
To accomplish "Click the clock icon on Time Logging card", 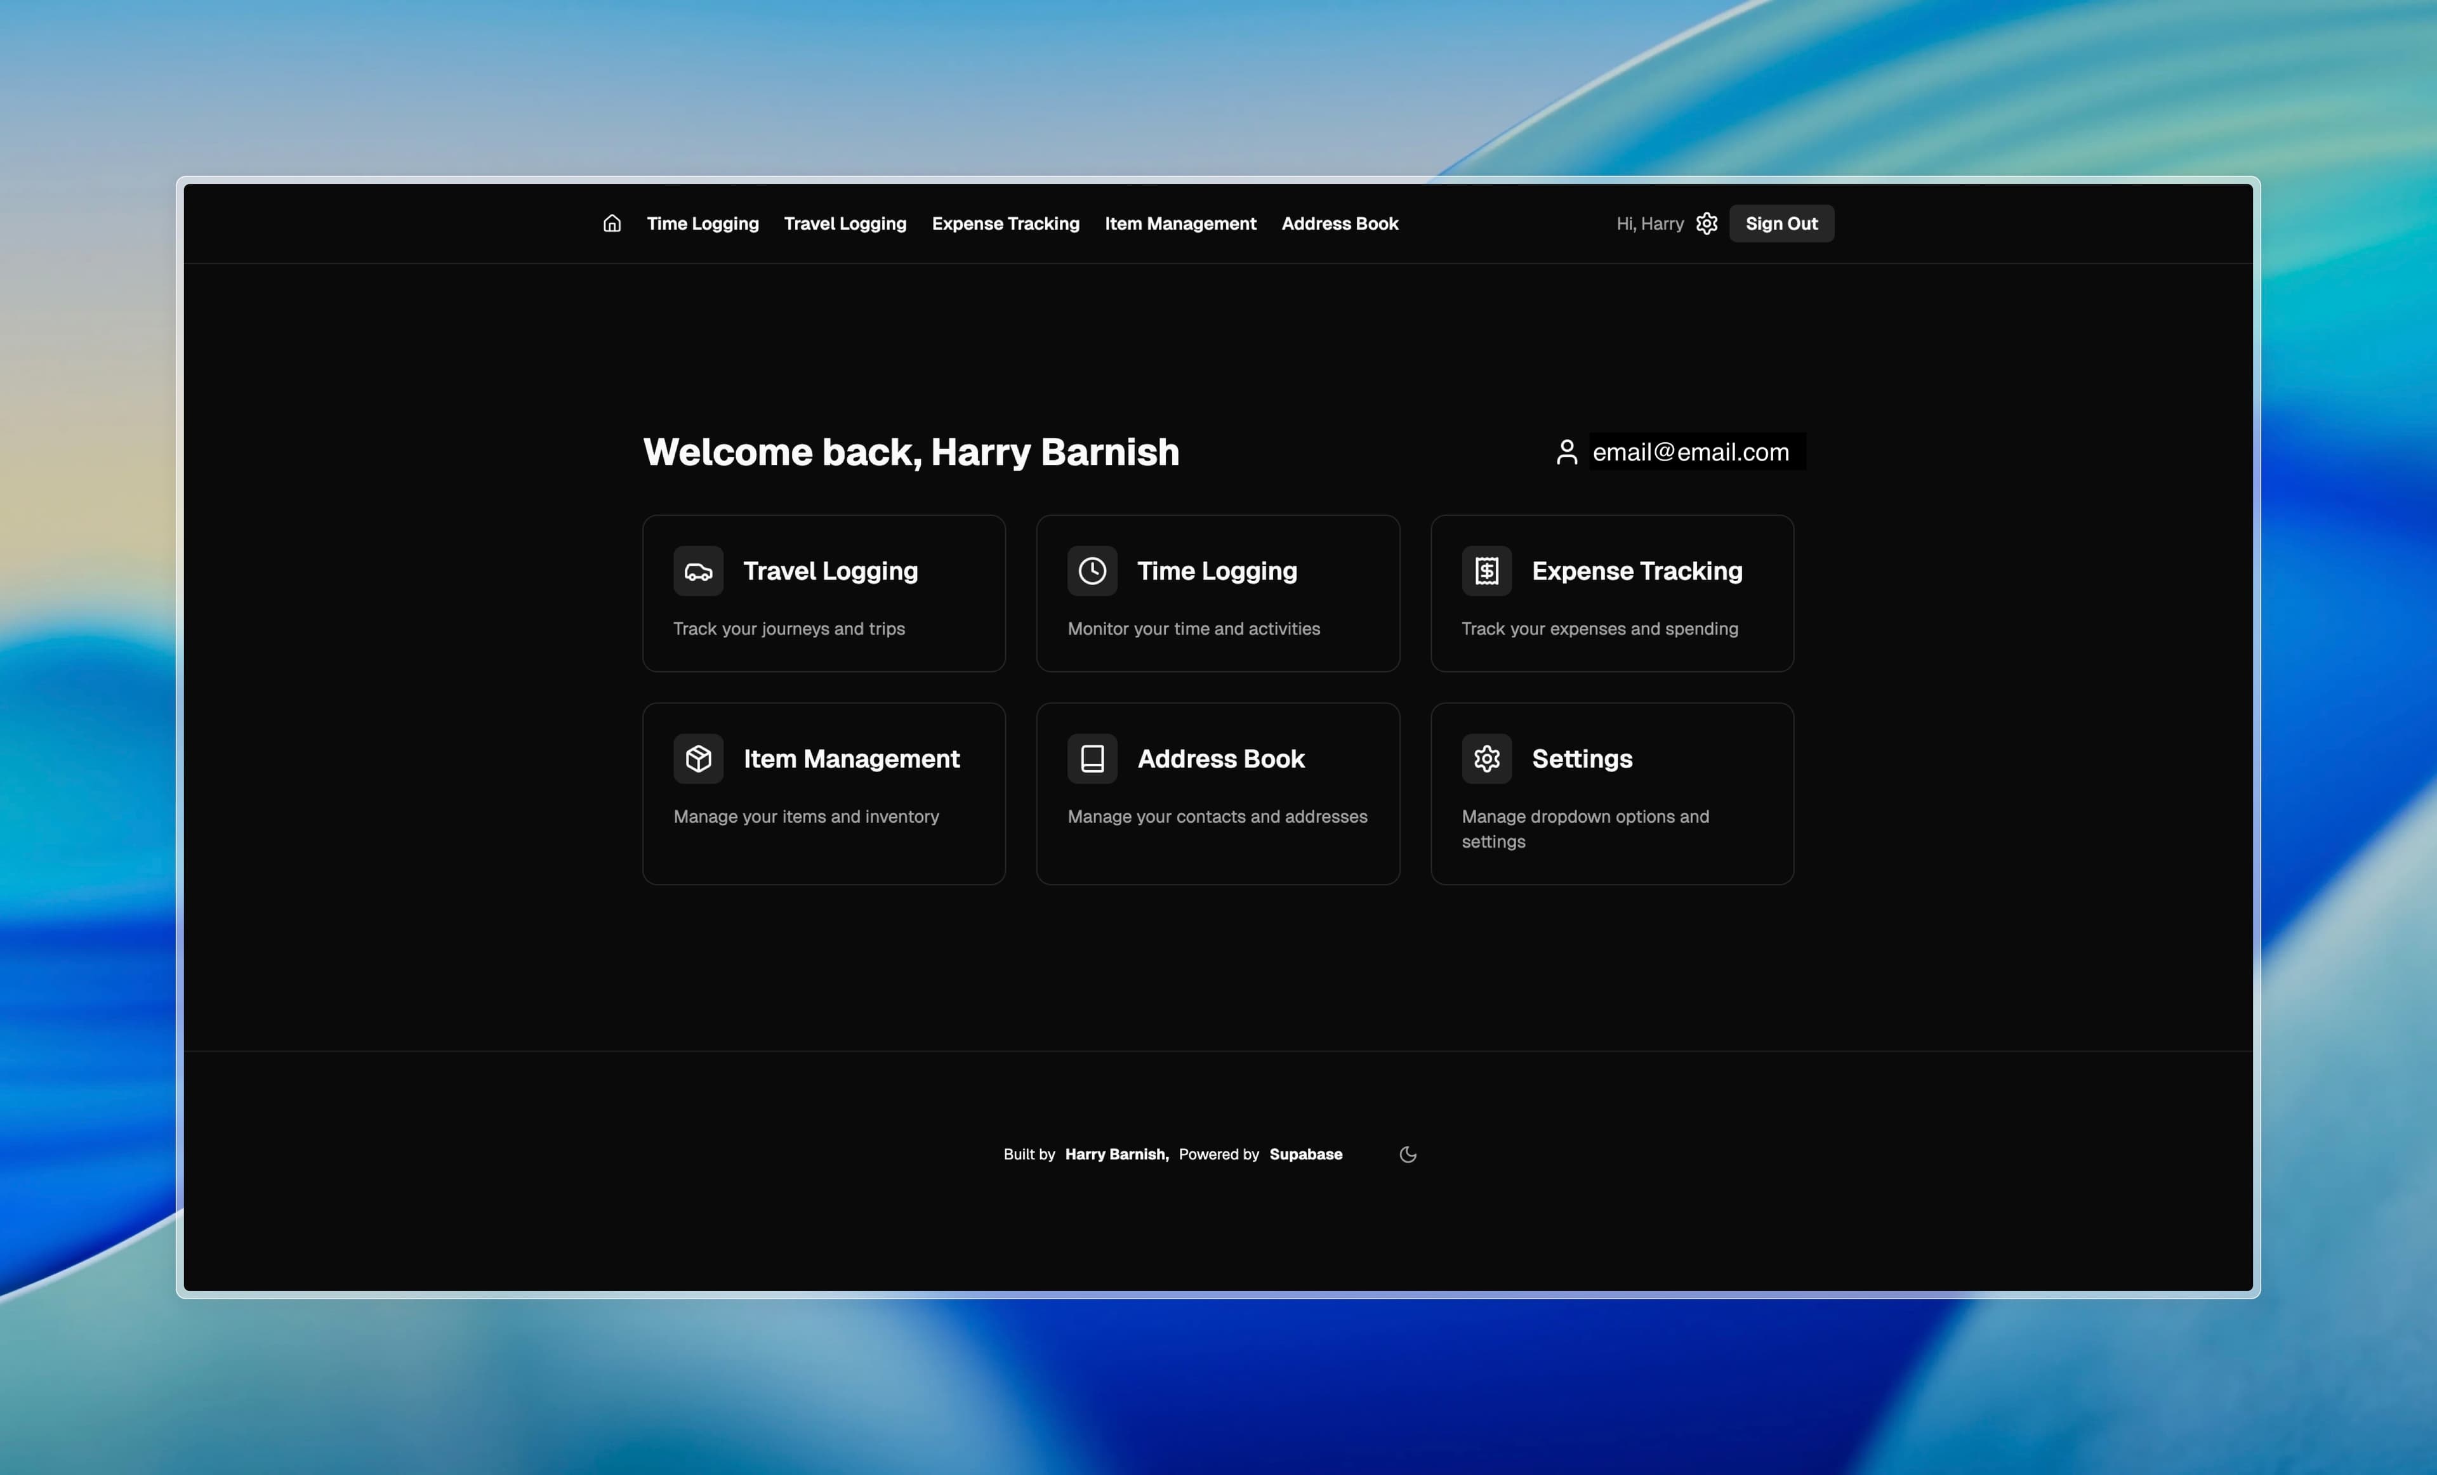I will click(x=1092, y=570).
